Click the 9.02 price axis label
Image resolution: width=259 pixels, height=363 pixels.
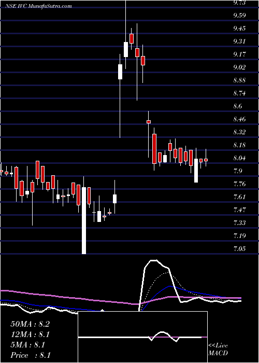(x=240, y=67)
